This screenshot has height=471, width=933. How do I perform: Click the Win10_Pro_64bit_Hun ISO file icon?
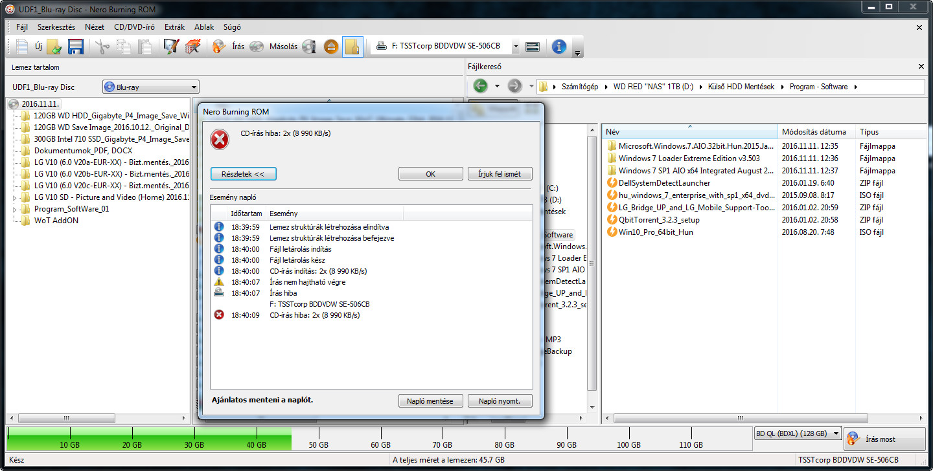(x=612, y=232)
